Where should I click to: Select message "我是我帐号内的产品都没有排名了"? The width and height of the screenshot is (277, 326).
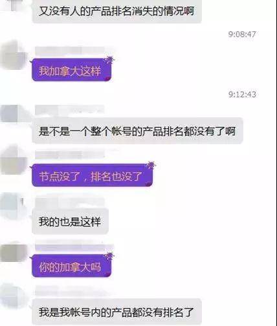pyautogui.click(x=116, y=312)
